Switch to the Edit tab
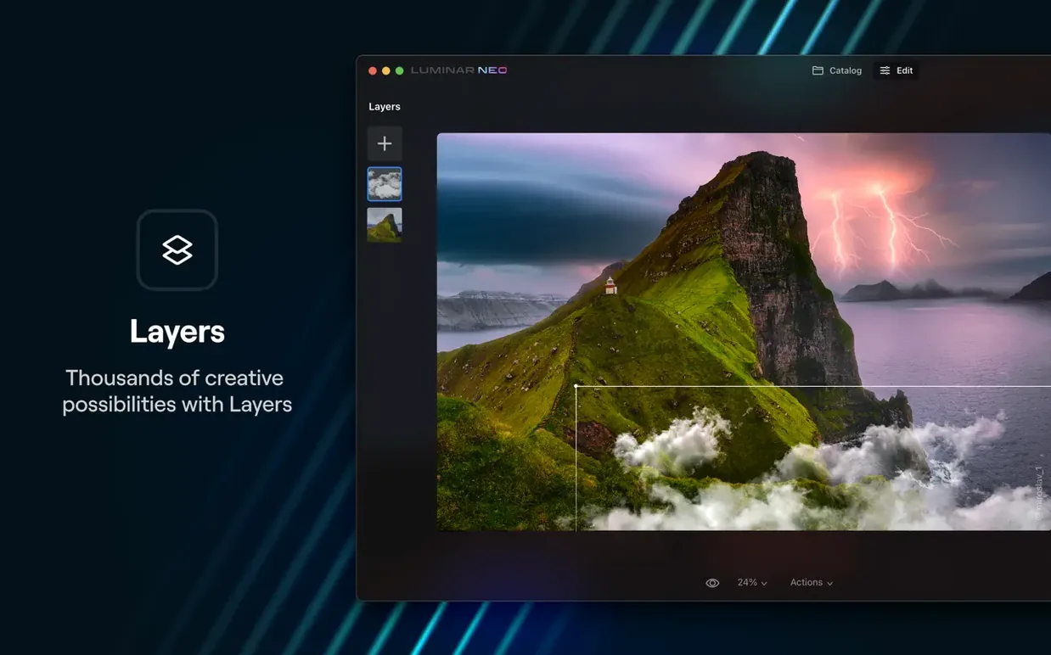The width and height of the screenshot is (1051, 655). [896, 70]
